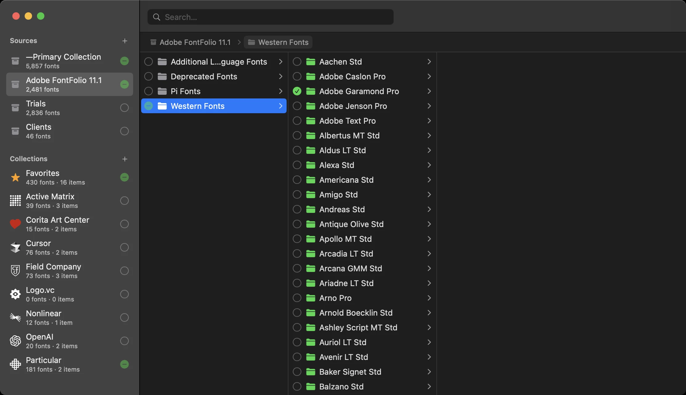The width and height of the screenshot is (686, 395).
Task: Focus the Search field
Action: point(271,17)
